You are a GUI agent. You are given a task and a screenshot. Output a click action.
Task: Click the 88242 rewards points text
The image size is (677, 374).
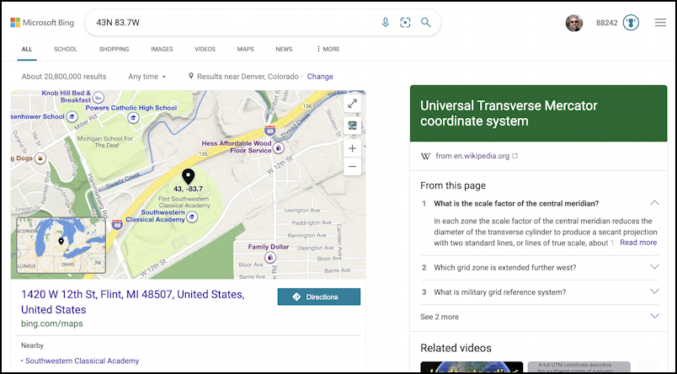(x=606, y=23)
